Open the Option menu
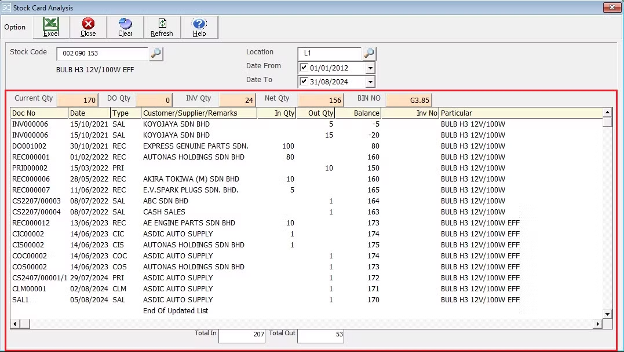Viewport: 624px width, 352px height. point(14,27)
